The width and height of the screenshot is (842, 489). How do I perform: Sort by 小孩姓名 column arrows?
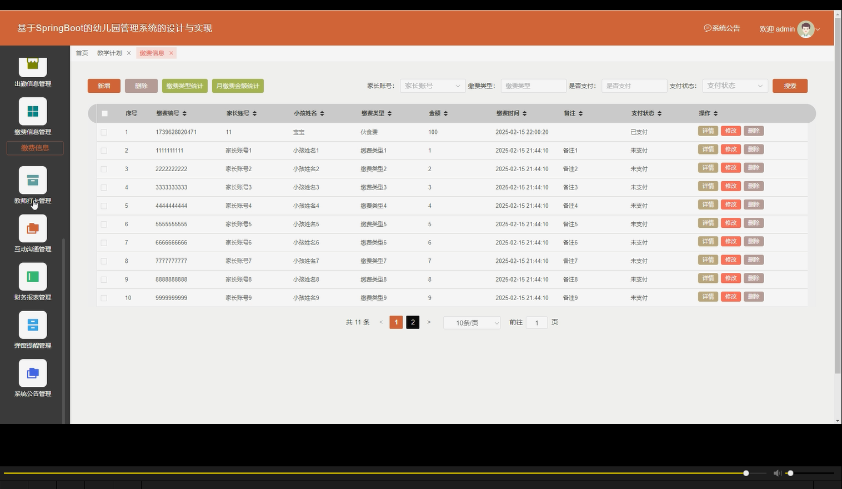[x=322, y=113]
